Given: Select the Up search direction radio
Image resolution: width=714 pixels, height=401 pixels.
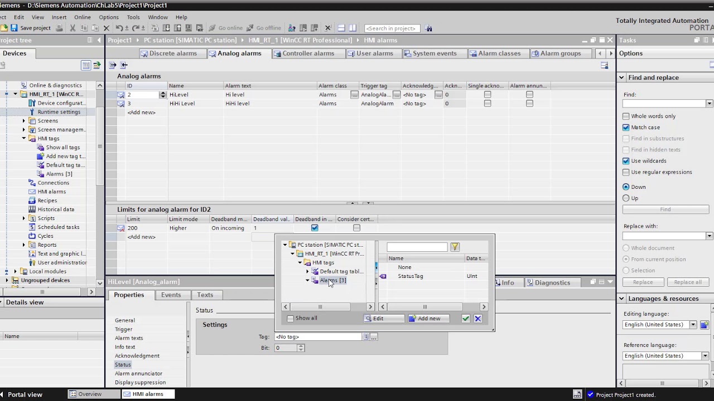Looking at the screenshot, I should (626, 198).
